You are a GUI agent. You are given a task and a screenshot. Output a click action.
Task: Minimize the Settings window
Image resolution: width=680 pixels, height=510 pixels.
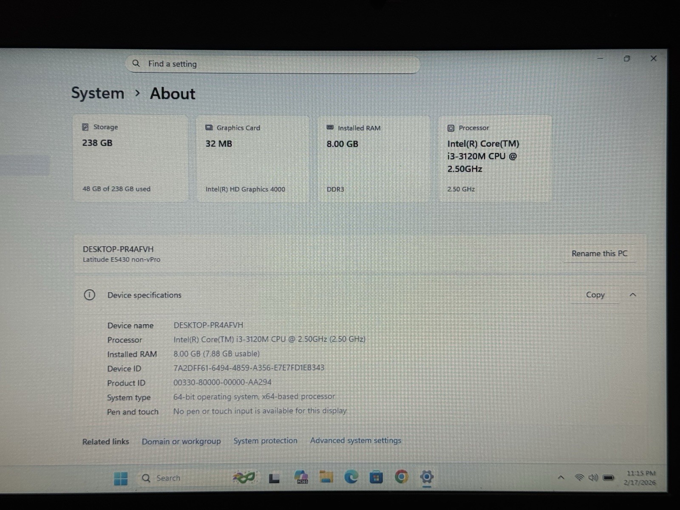pyautogui.click(x=600, y=58)
